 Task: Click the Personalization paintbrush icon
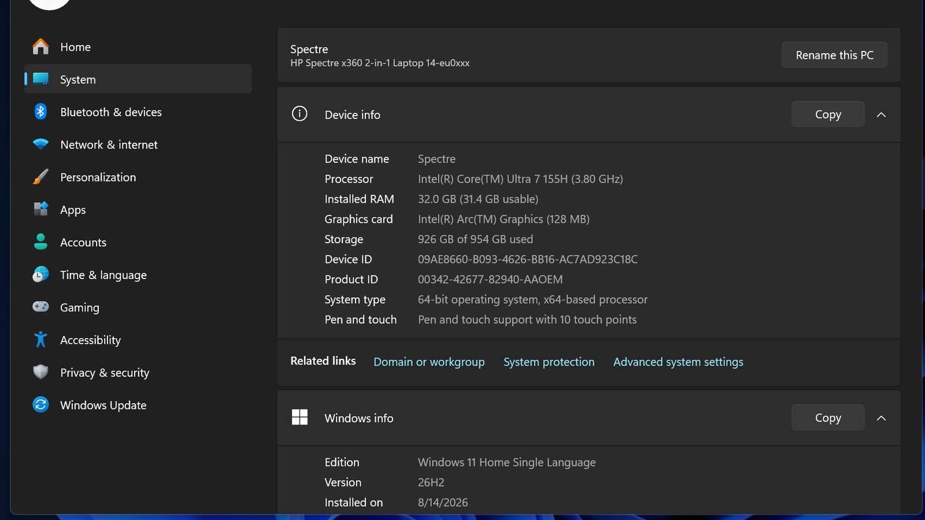[x=40, y=177]
